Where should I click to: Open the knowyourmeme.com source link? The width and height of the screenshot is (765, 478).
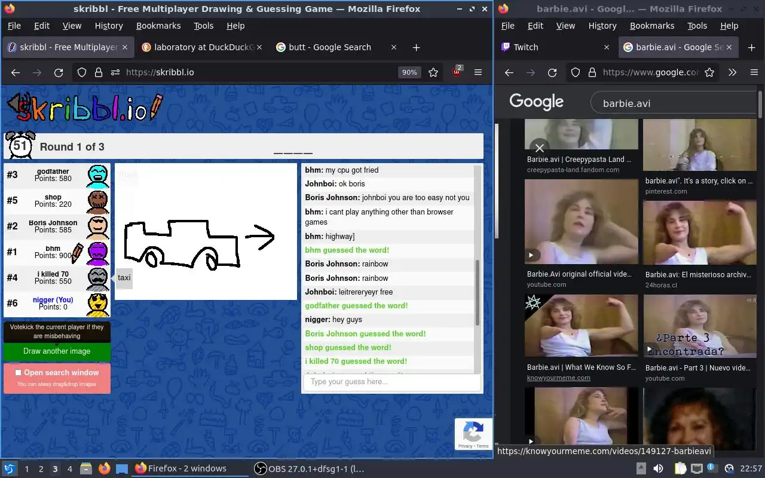pyautogui.click(x=558, y=378)
